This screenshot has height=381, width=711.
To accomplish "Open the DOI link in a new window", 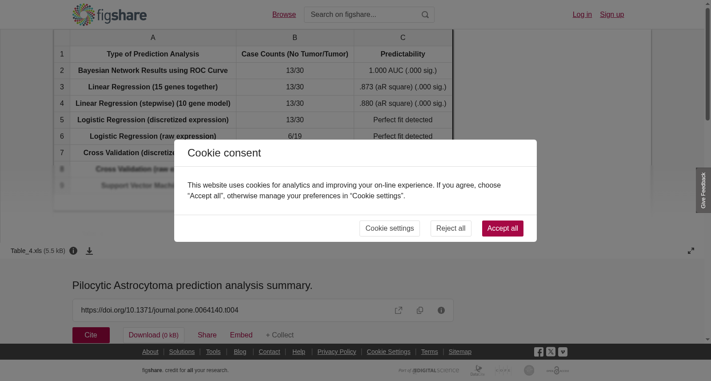I will (x=399, y=310).
